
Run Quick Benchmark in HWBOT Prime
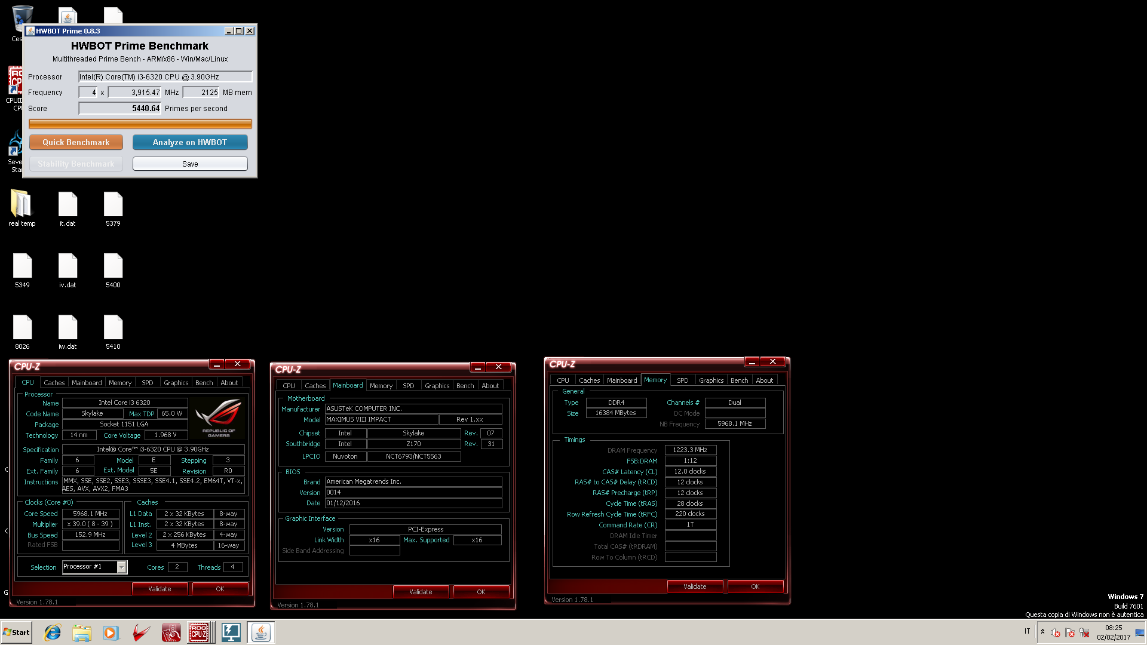pos(76,142)
